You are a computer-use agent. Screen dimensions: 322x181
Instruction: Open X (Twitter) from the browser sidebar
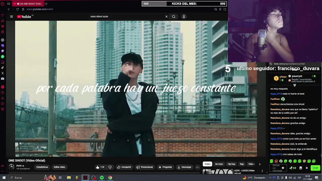point(3,73)
